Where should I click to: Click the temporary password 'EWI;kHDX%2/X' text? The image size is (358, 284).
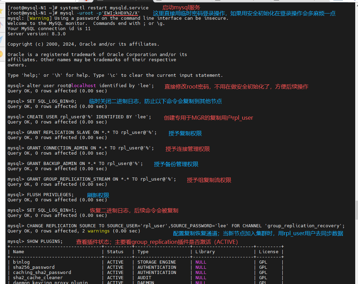[x=121, y=13]
